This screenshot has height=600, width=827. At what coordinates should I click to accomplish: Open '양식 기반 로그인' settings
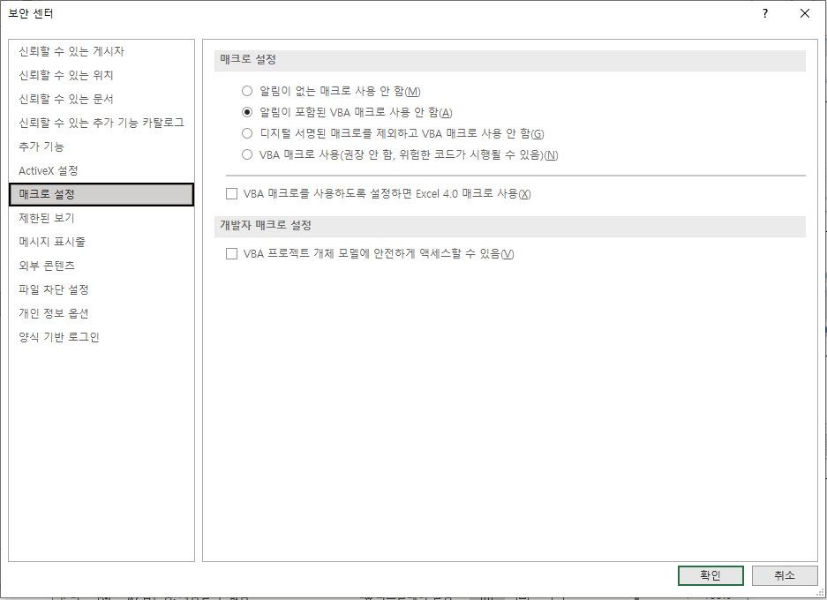[101, 337]
